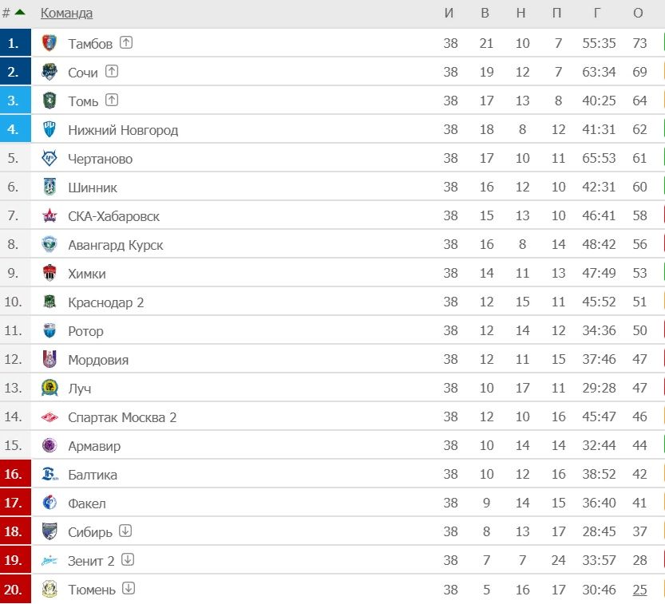
Task: Sort by the Г goals column header
Action: (596, 13)
